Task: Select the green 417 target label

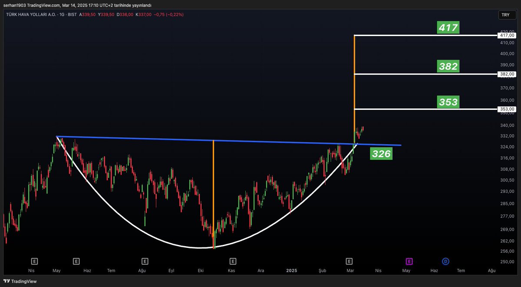Action: point(448,28)
